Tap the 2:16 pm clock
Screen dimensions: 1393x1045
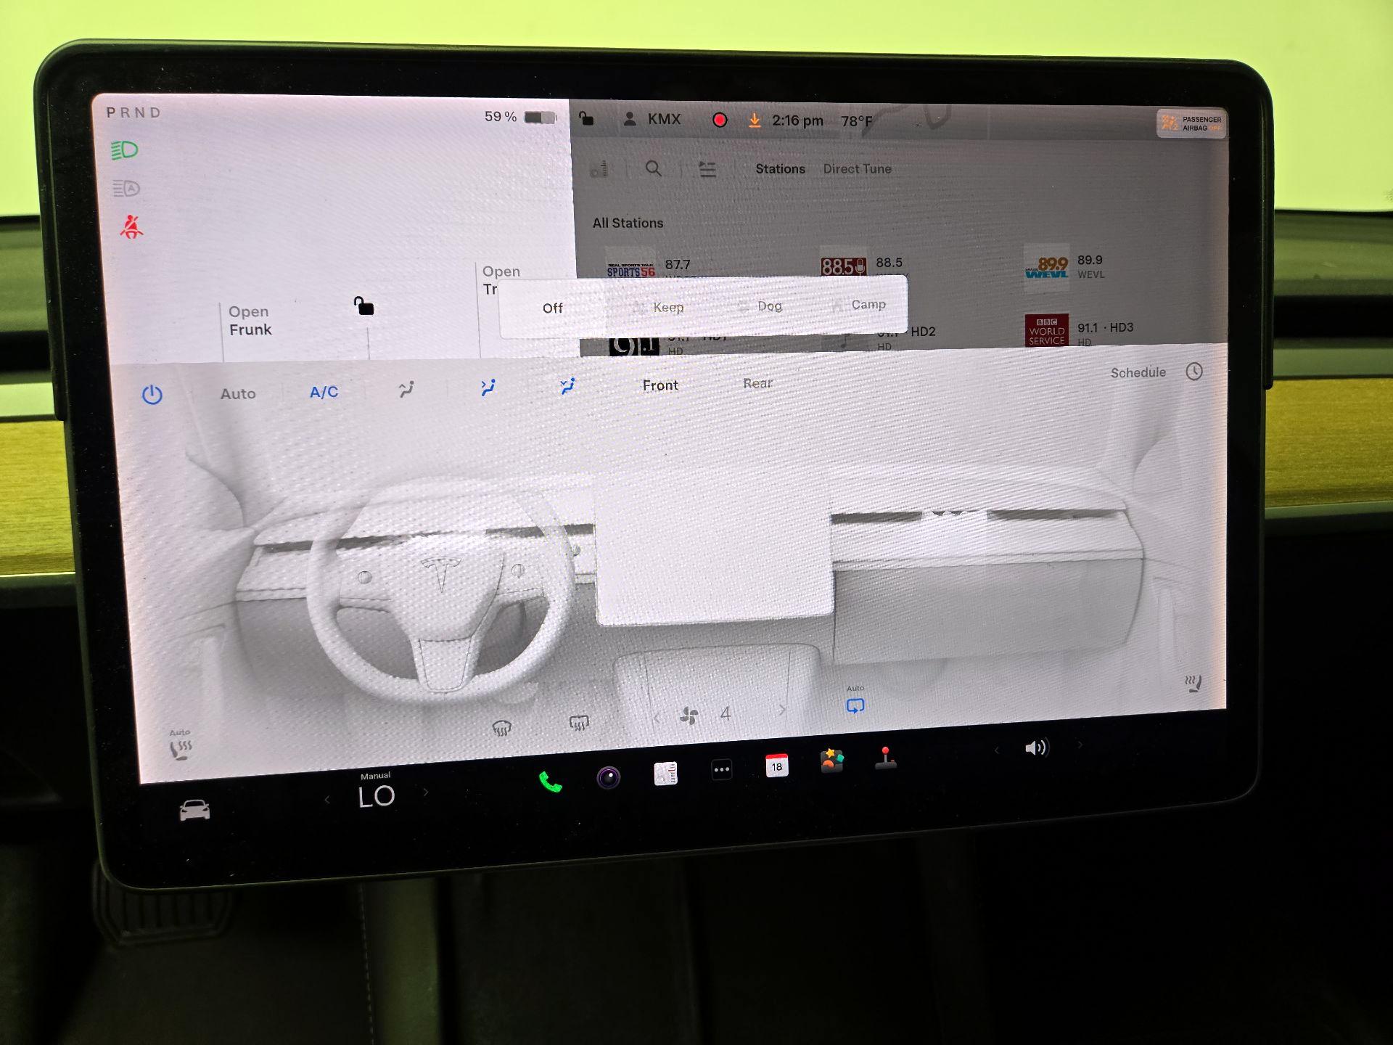coord(797,120)
